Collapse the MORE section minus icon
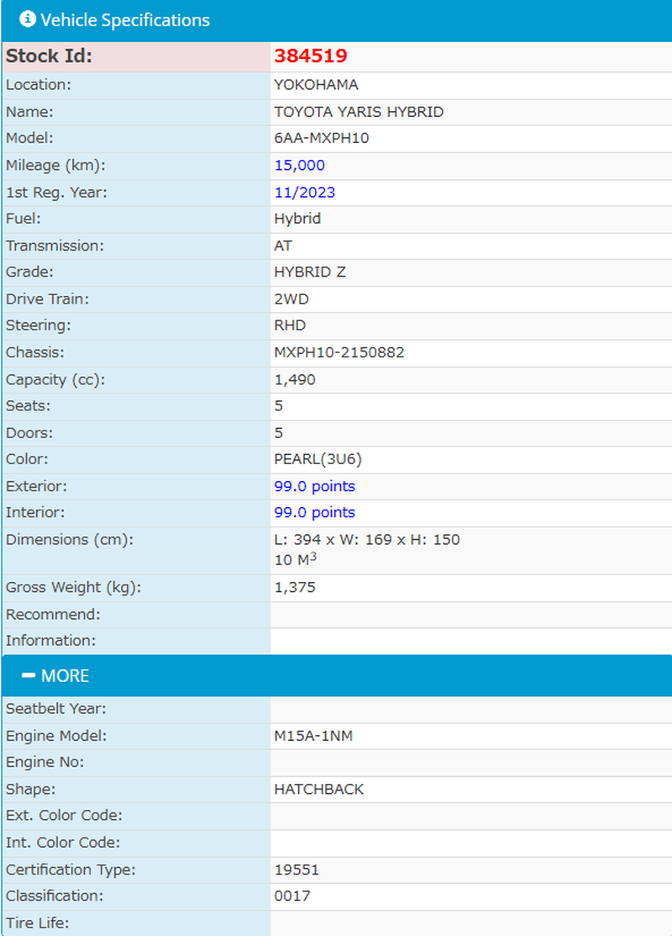672x936 pixels. tap(29, 675)
